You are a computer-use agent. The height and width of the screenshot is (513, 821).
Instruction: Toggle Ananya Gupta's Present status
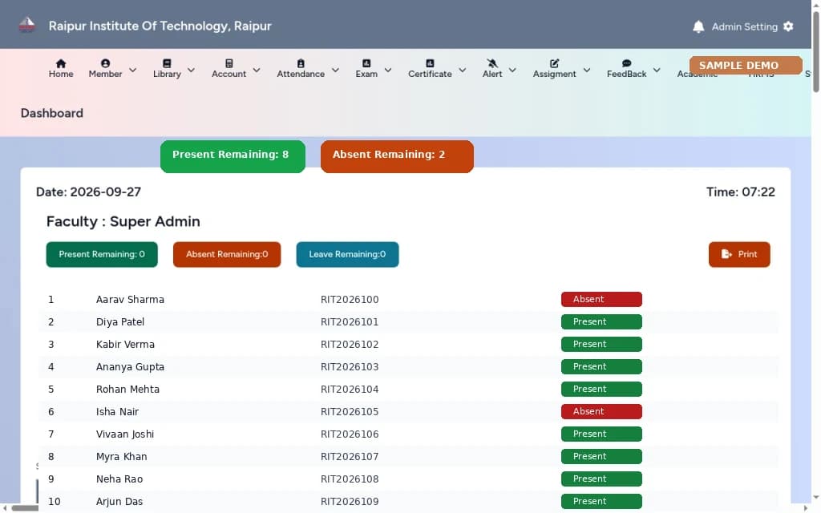[x=601, y=367]
